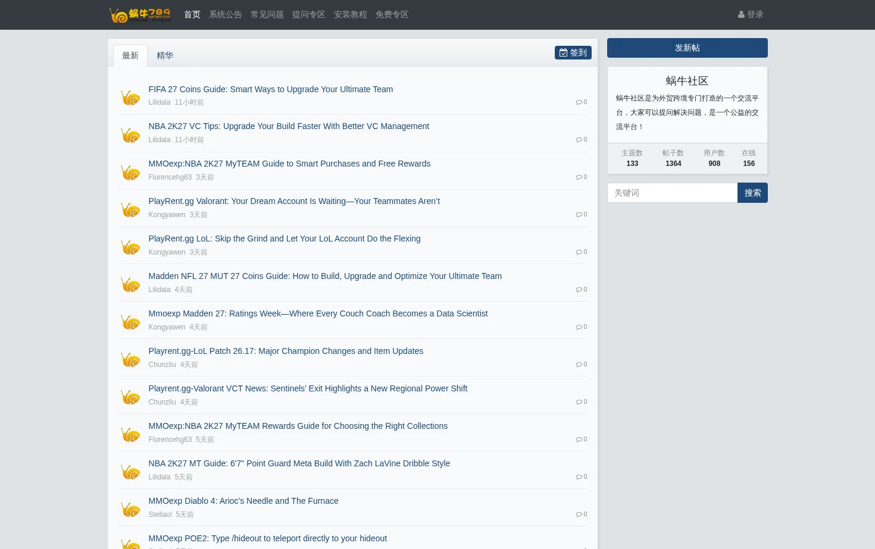The height and width of the screenshot is (549, 875).
Task: Open NBA 2K27 MT Guide Point Guard post
Action: point(299,463)
